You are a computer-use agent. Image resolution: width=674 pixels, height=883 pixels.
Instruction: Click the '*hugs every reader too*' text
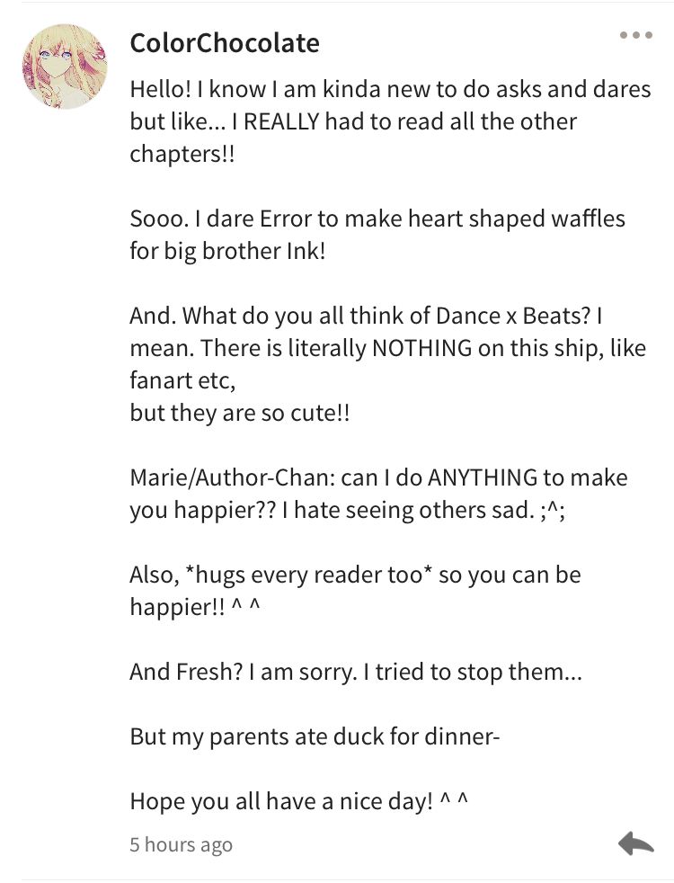pos(308,575)
